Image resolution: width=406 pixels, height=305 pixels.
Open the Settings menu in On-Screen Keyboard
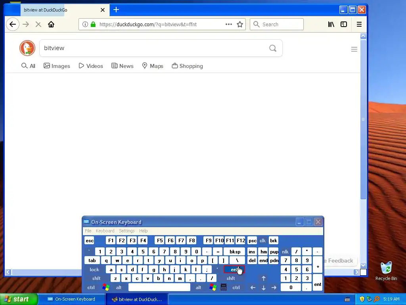[x=126, y=231]
